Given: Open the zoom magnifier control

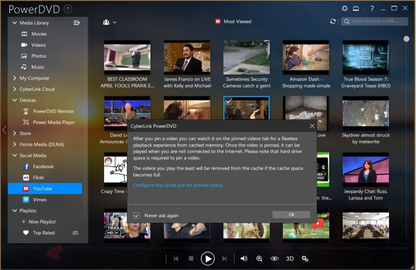Looking at the screenshot, I should coord(259,259).
